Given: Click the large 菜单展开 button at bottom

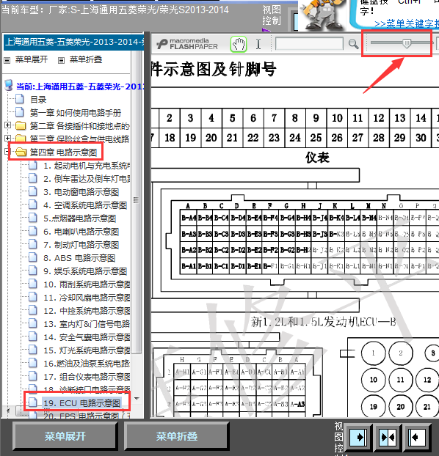Looking at the screenshot, I should [65, 436].
